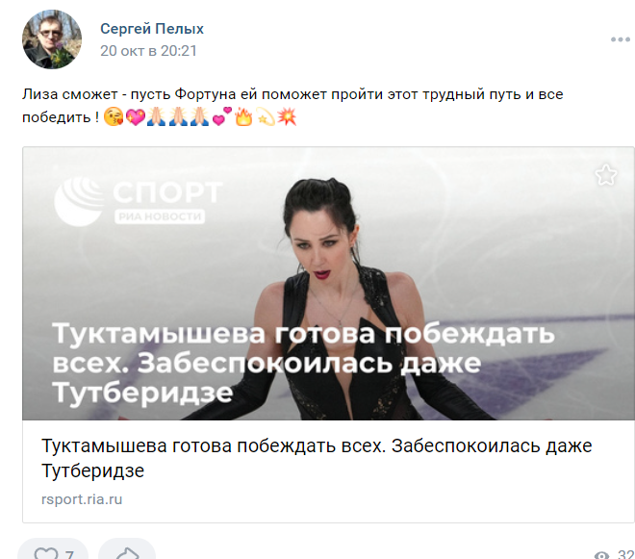Open the Туктамышева article title link below the image
This screenshot has width=635, height=559.
tap(317, 458)
